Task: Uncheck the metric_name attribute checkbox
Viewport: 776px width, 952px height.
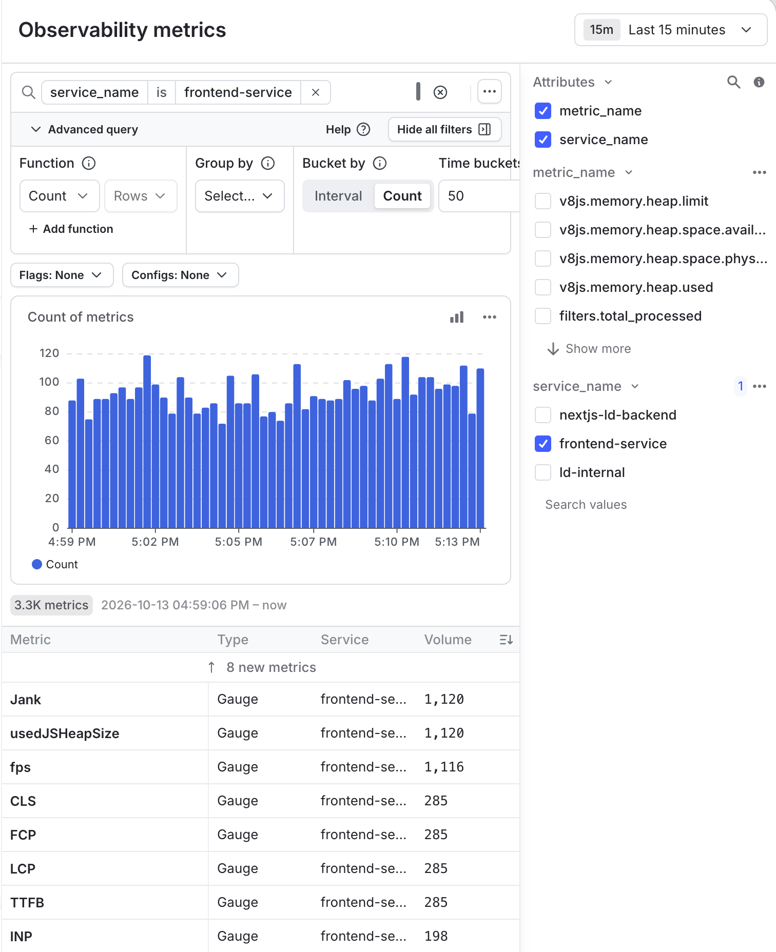Action: pos(543,111)
